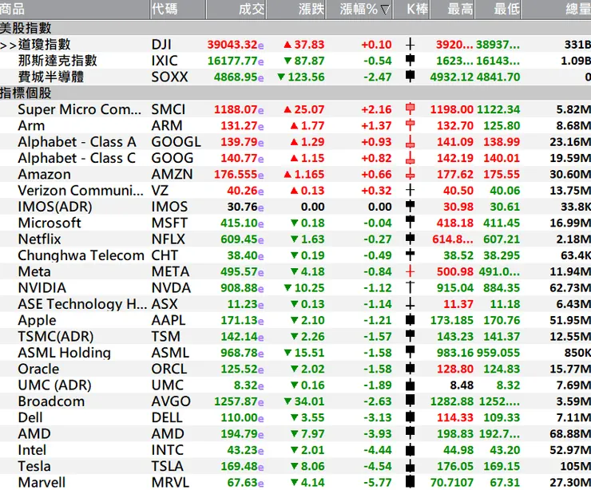Open the candlestick icon for NVDA

click(410, 287)
